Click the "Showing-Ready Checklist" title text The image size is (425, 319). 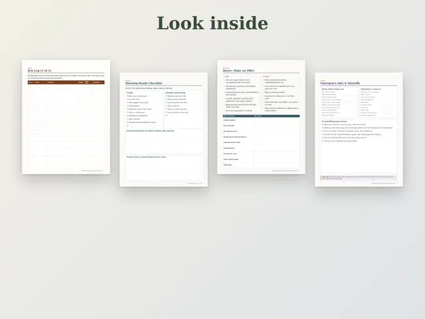[x=143, y=83]
